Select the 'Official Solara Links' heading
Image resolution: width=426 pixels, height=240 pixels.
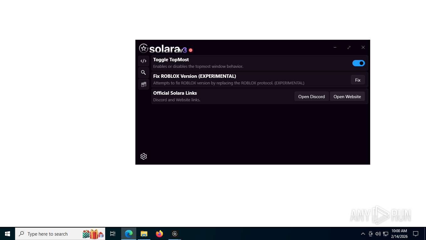(x=175, y=93)
